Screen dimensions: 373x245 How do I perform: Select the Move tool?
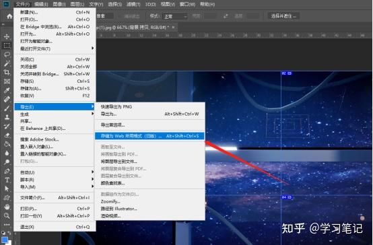point(7,36)
